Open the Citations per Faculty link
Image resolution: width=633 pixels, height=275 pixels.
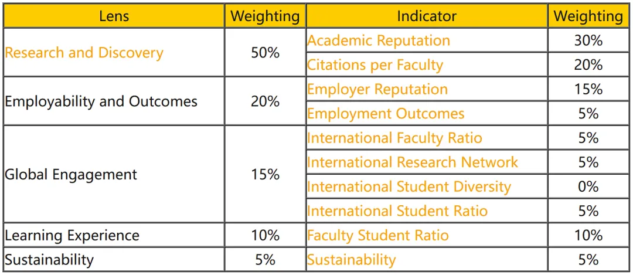pos(375,64)
